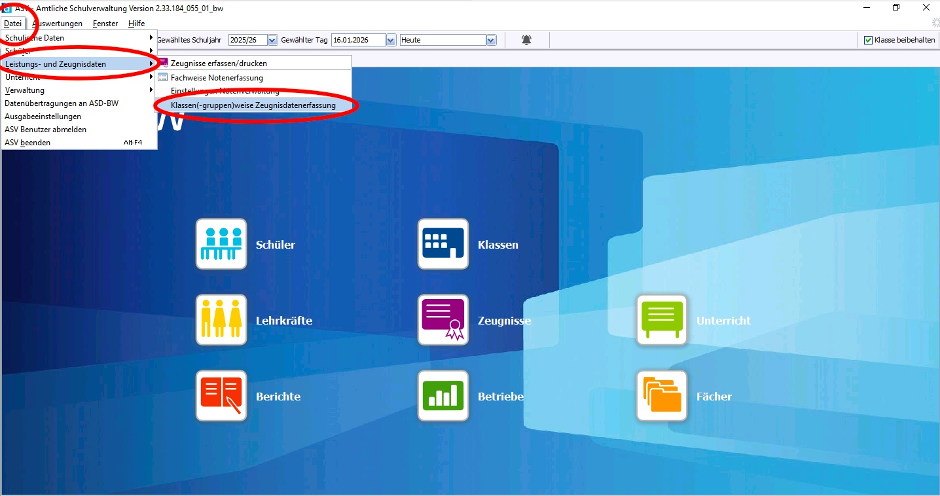This screenshot has height=496, width=940.
Task: Open the Klassen module icon
Action: [x=443, y=244]
